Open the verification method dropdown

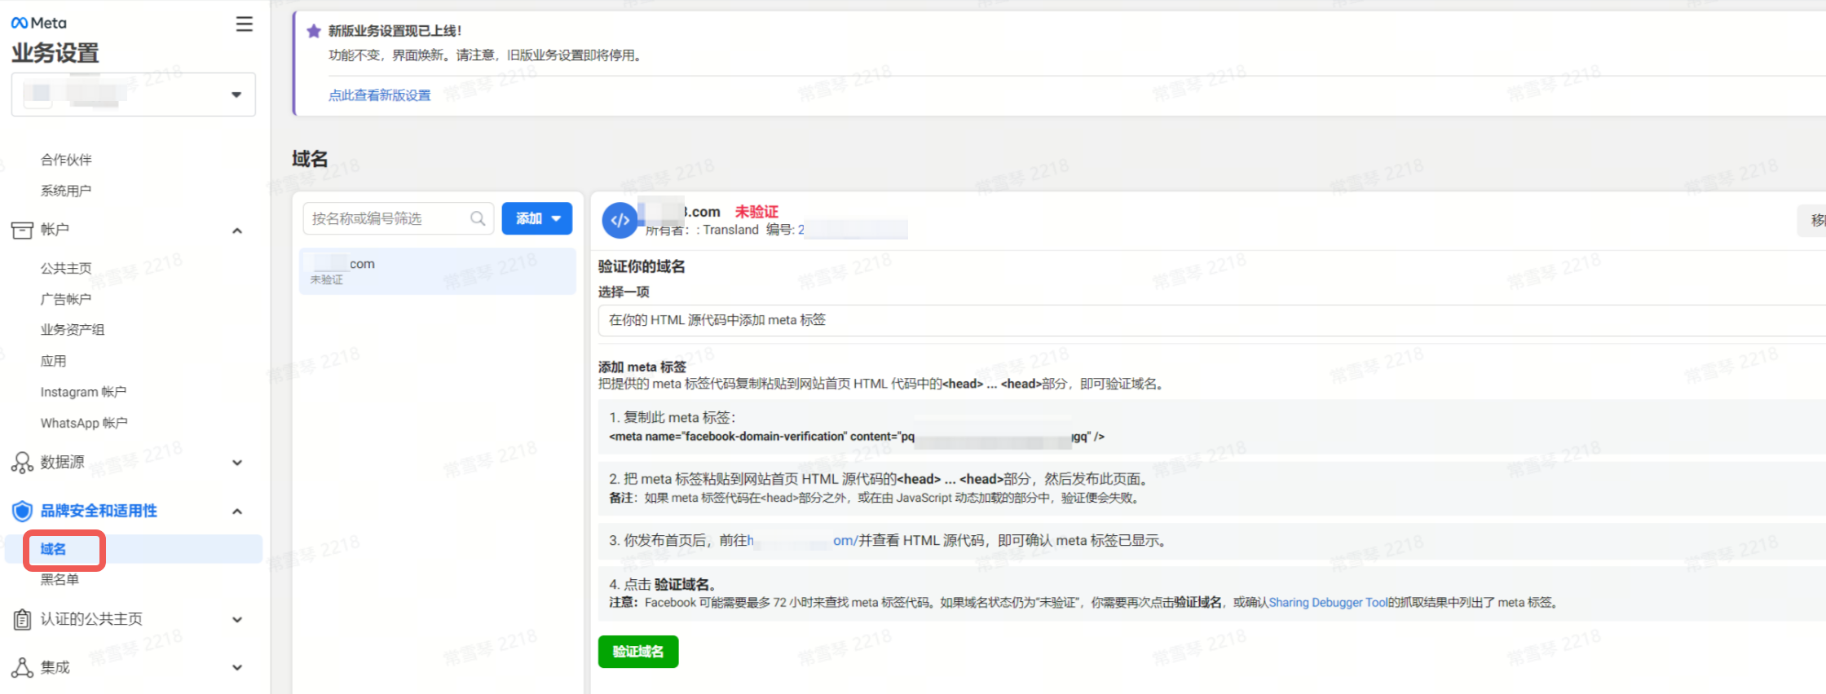[1212, 320]
